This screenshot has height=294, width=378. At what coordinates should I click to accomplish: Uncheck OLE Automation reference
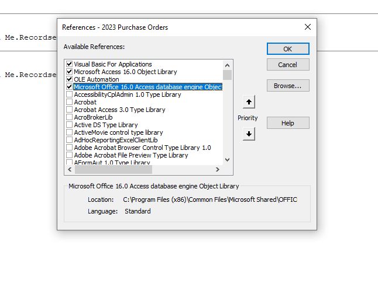tap(70, 79)
